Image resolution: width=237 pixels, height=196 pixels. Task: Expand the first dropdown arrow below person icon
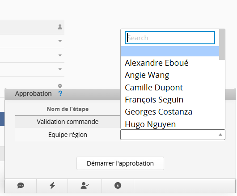pos(60,41)
